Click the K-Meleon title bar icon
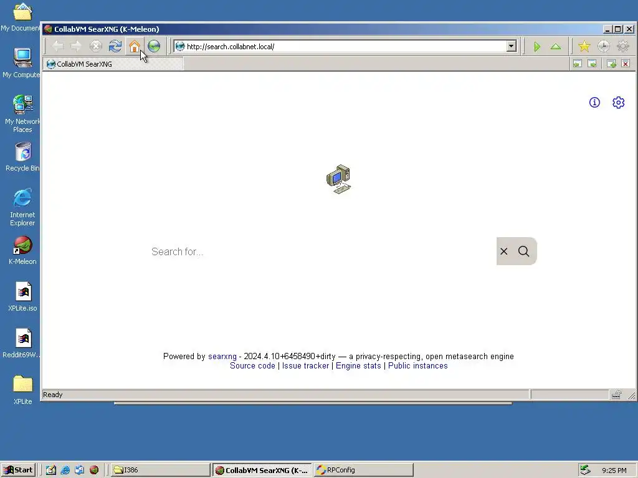Image resolution: width=638 pixels, height=478 pixels. coord(48,29)
